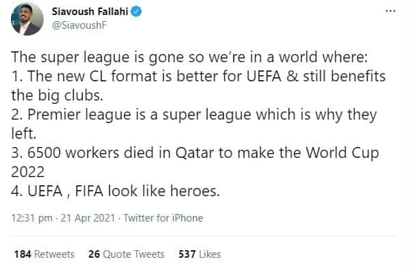This screenshot has height=268, width=410.
Task: View the 537 Likes list
Action: pyautogui.click(x=199, y=254)
